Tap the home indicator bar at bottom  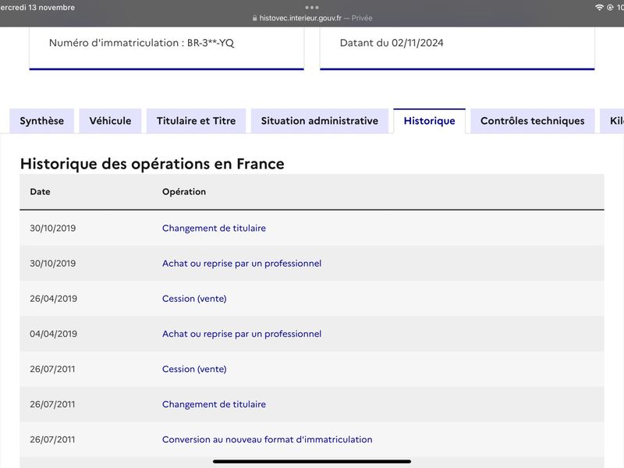[x=312, y=462]
